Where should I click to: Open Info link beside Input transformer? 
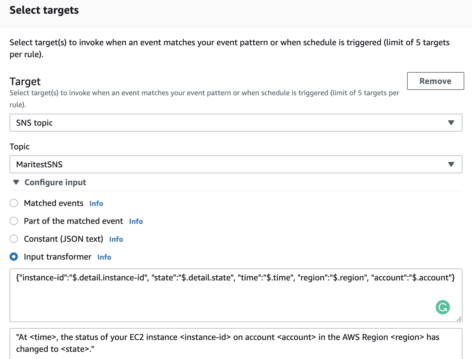click(x=104, y=257)
